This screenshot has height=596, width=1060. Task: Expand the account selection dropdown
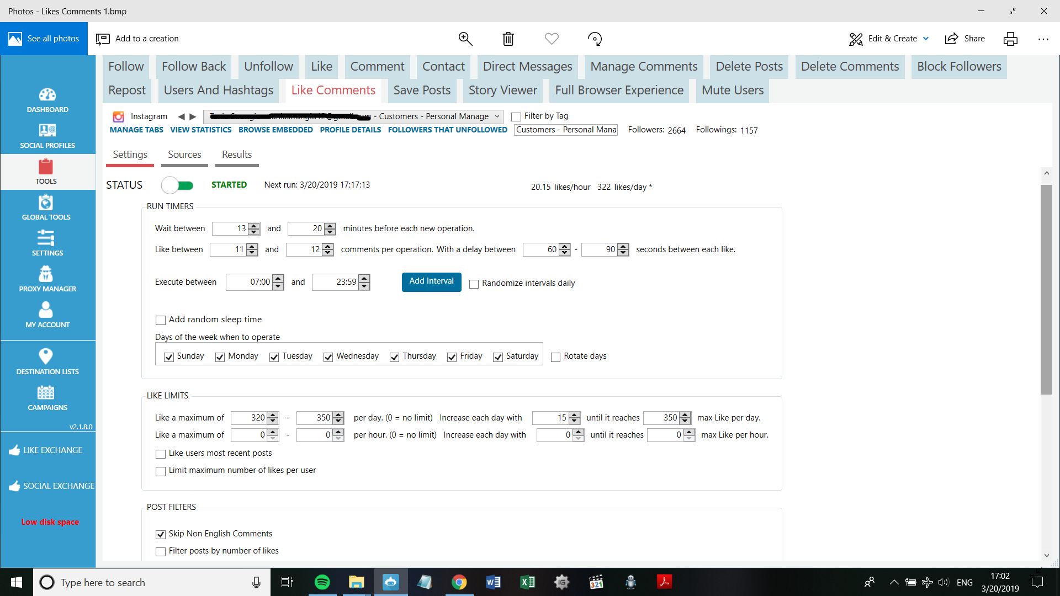tap(497, 116)
